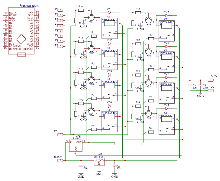220x181 pixels.
Task: Select resistor R10 near the P7 line
Action: [81, 10]
